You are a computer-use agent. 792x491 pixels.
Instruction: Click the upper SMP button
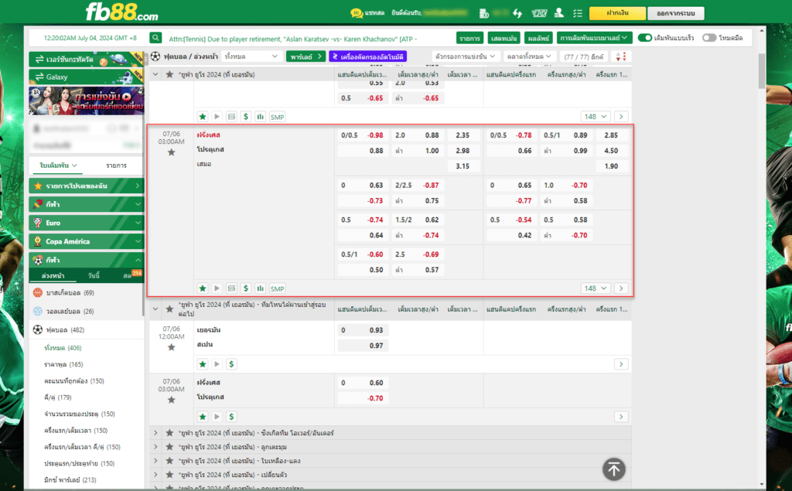coord(277,117)
